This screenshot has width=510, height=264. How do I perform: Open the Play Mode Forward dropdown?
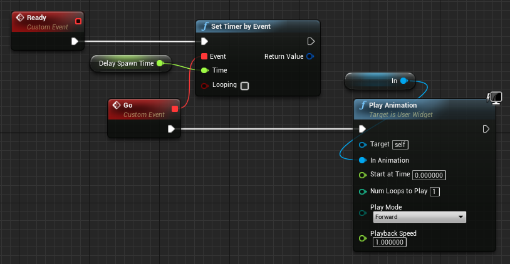click(420, 217)
